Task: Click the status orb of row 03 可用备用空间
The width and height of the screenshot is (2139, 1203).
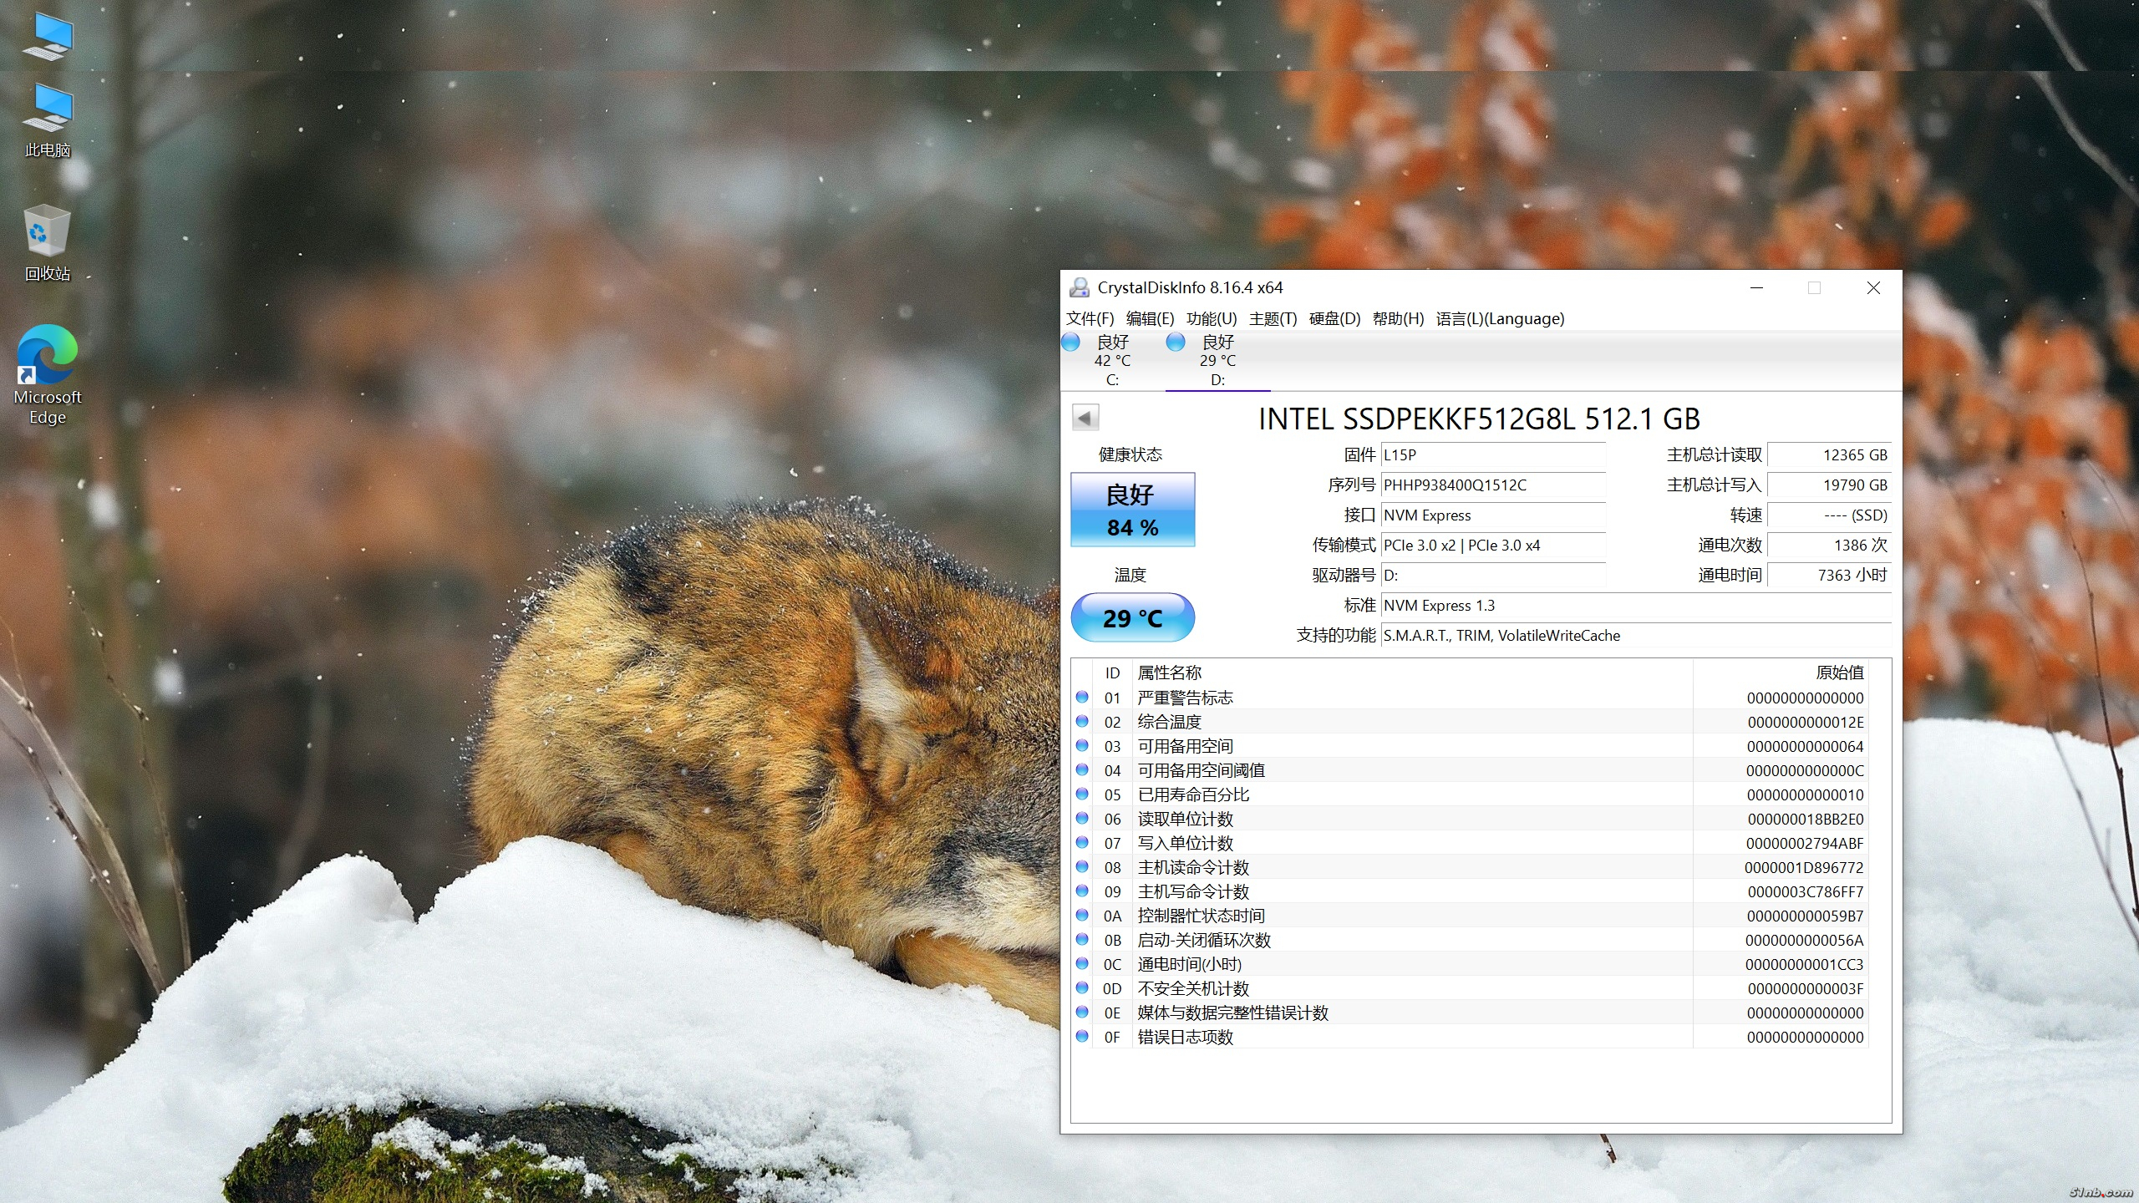Action: pos(1082,745)
